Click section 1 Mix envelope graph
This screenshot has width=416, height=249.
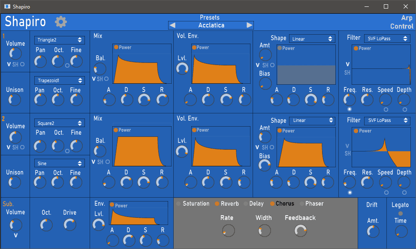coord(142,64)
